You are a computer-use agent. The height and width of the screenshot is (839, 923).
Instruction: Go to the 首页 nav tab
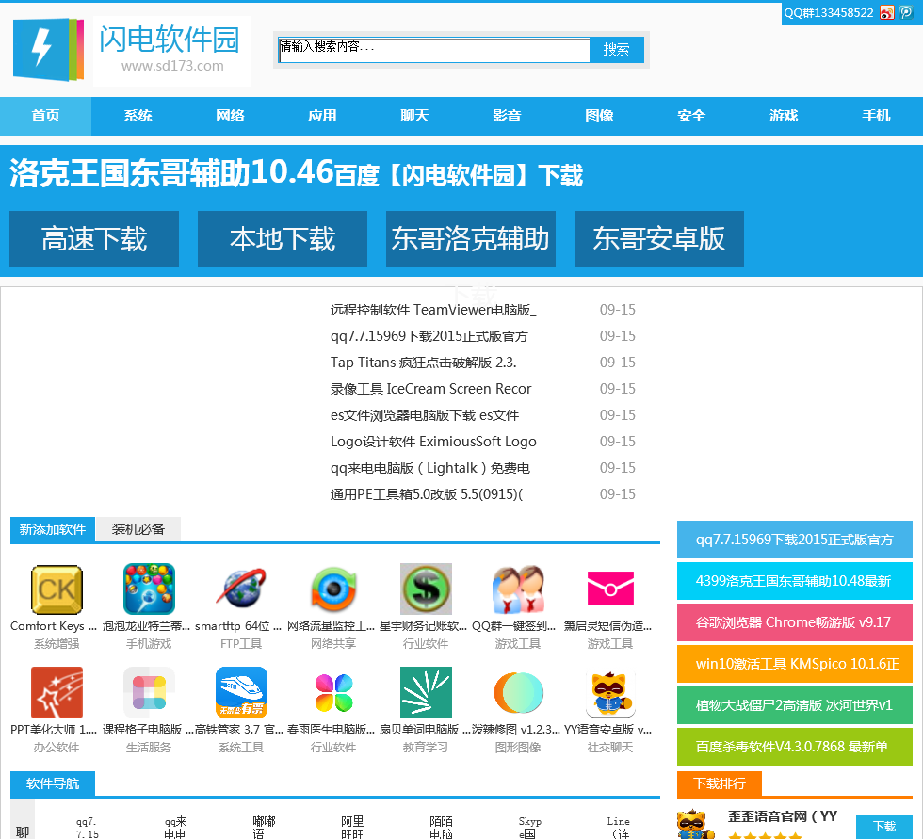pyautogui.click(x=46, y=116)
